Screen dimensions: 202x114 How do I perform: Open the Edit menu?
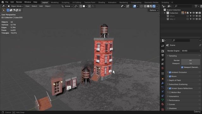click(12, 2)
